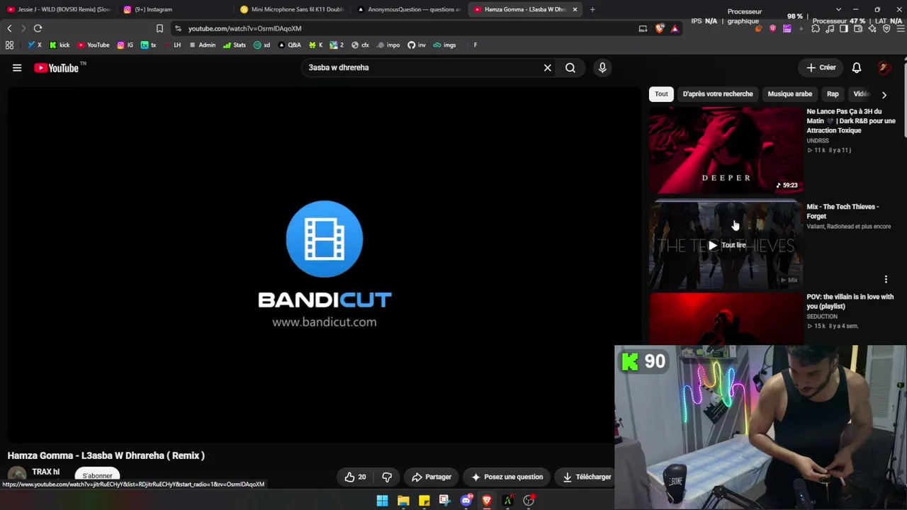Select the Musique arabe chip
This screenshot has height=510, width=907.
790,94
